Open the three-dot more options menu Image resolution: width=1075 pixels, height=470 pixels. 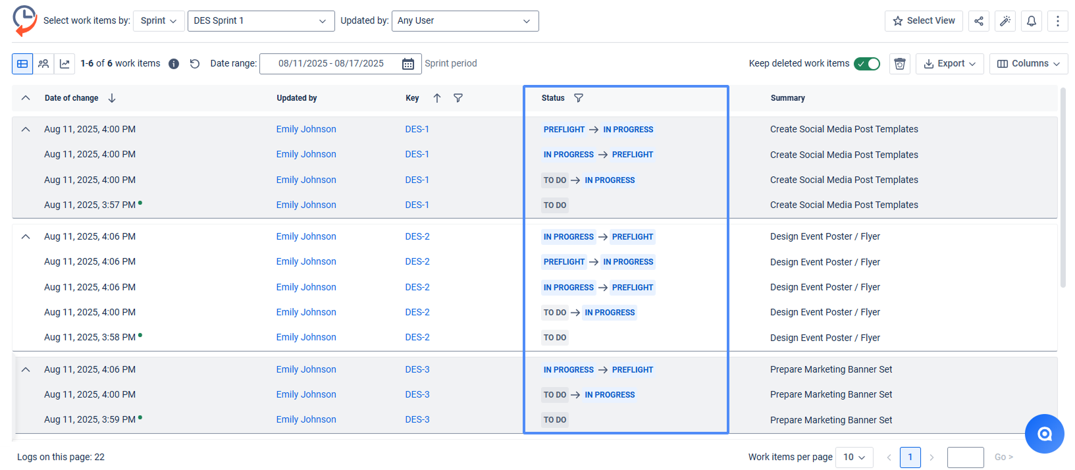click(1058, 21)
